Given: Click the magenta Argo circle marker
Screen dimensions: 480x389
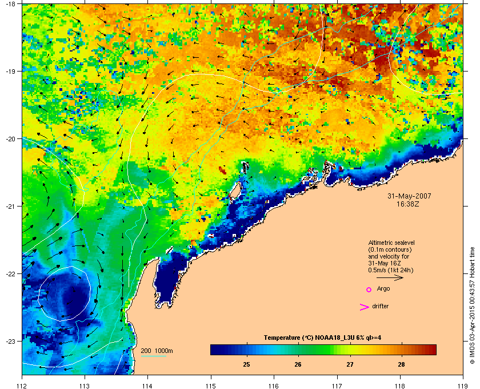Looking at the screenshot, I should [x=369, y=289].
